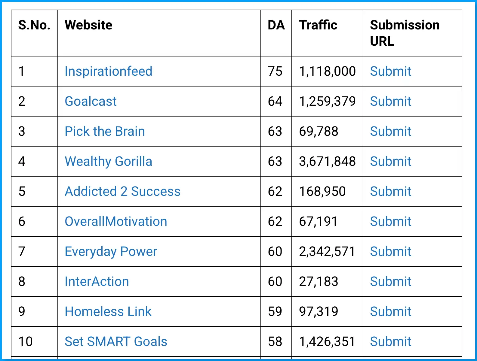
Task: Open the Inspirationfeed website link
Action: click(108, 71)
